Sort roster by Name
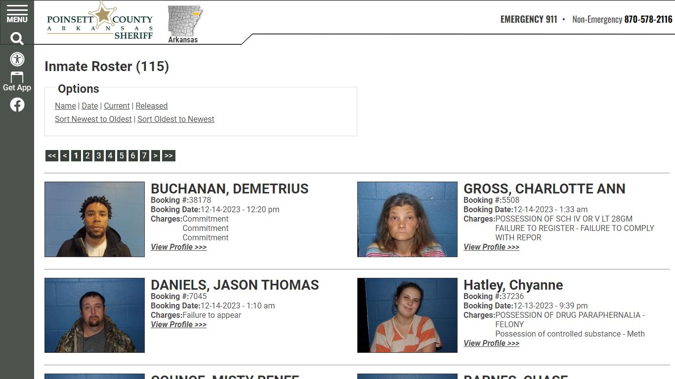This screenshot has width=675, height=379. click(65, 106)
